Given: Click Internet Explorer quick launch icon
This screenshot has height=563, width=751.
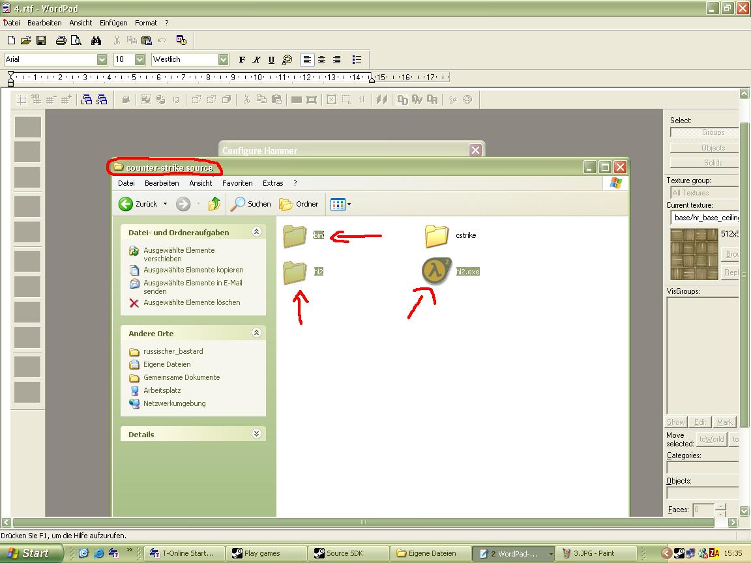Looking at the screenshot, I should coord(98,553).
